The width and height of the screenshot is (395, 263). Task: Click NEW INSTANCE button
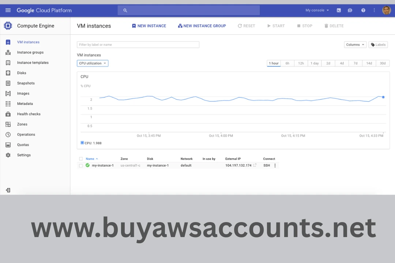coord(149,26)
